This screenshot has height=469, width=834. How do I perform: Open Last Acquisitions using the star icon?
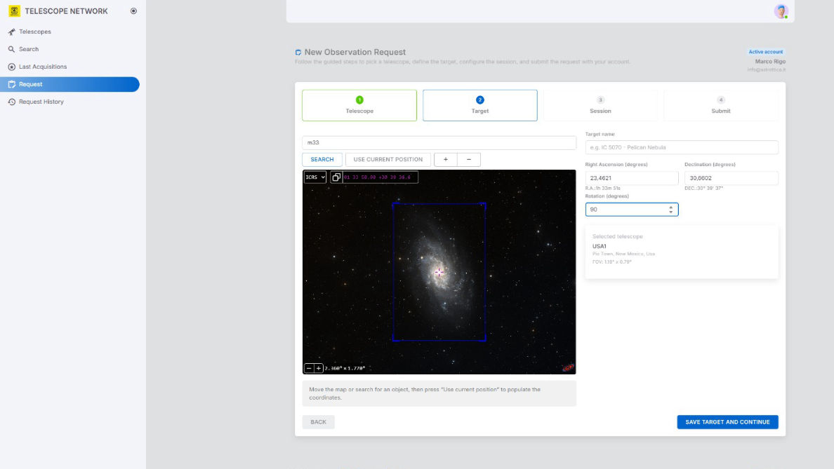11,67
